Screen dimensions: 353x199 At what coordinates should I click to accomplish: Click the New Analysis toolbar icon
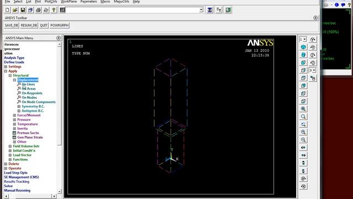coord(7,10)
